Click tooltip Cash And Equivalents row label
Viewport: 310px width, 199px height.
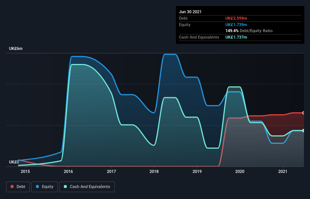(x=199, y=37)
